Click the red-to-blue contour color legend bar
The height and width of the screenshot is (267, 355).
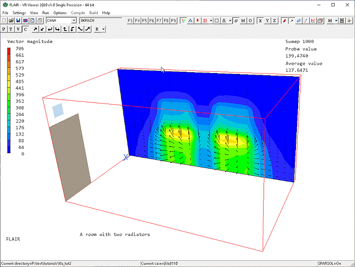click(9, 101)
